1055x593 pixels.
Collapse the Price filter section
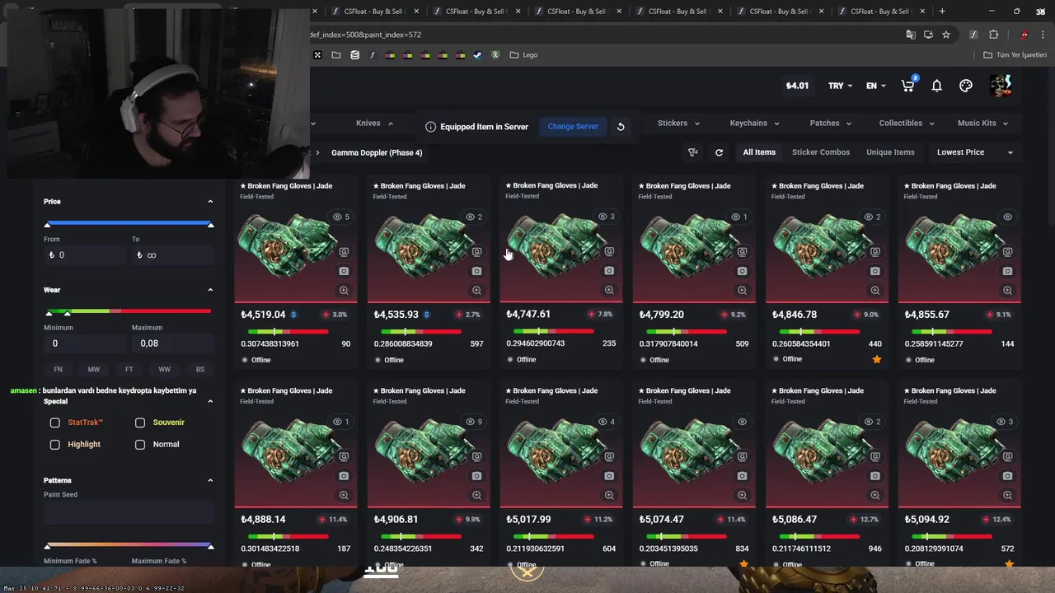pos(210,202)
